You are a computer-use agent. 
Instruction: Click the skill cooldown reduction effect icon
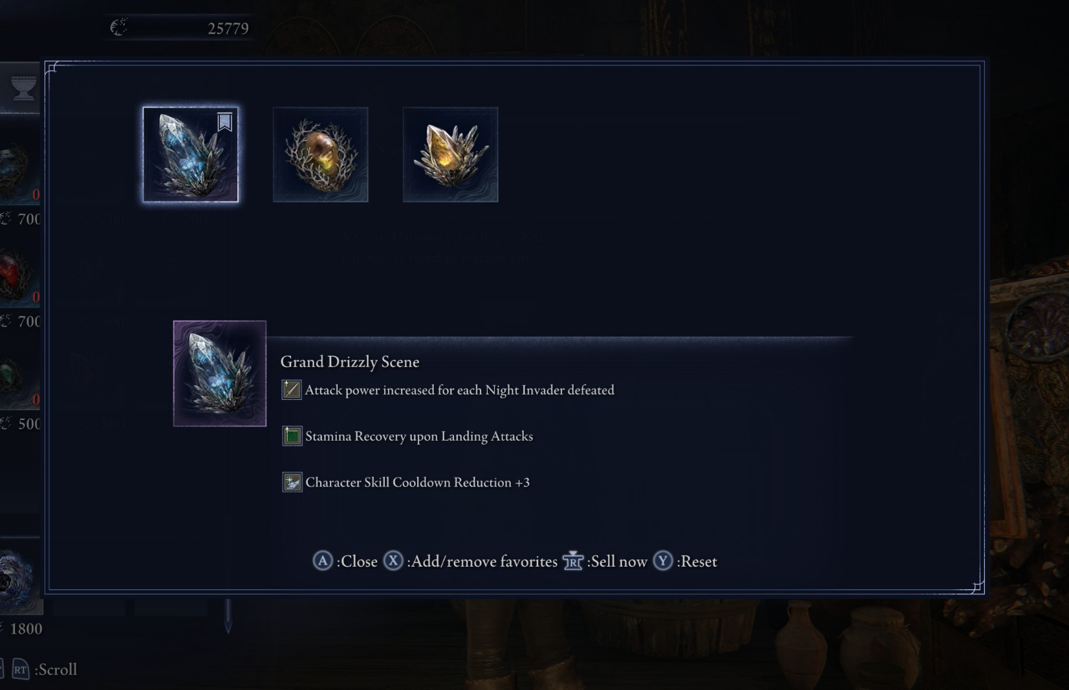pos(292,482)
